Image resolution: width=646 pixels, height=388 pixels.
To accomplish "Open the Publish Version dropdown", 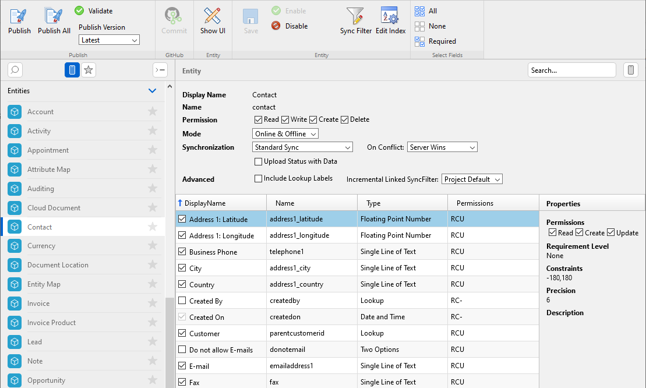I will tap(109, 40).
